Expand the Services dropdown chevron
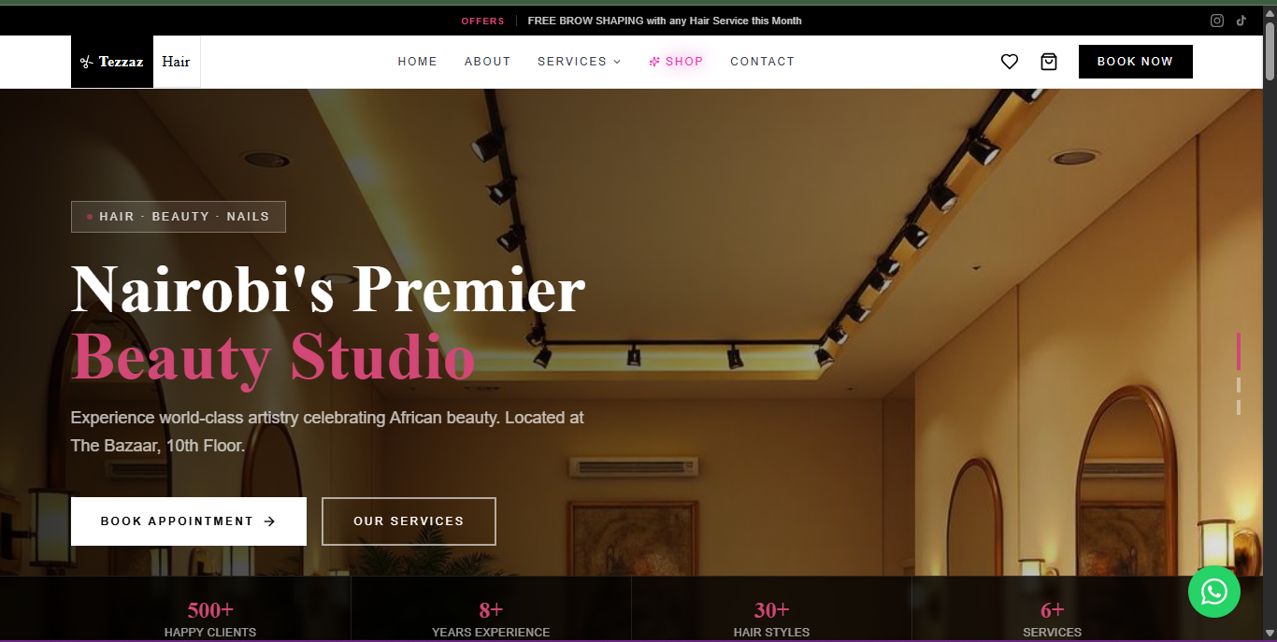 click(617, 62)
